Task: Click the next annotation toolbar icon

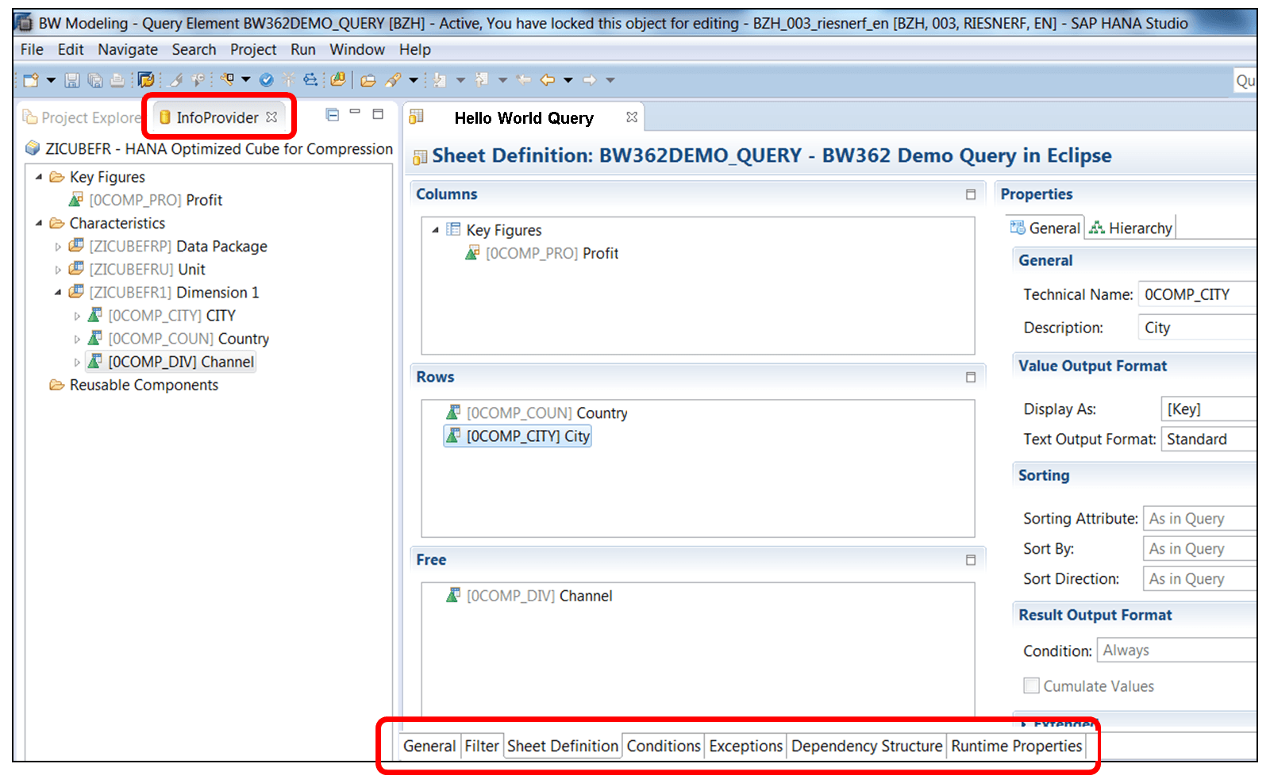Action: coord(439,80)
